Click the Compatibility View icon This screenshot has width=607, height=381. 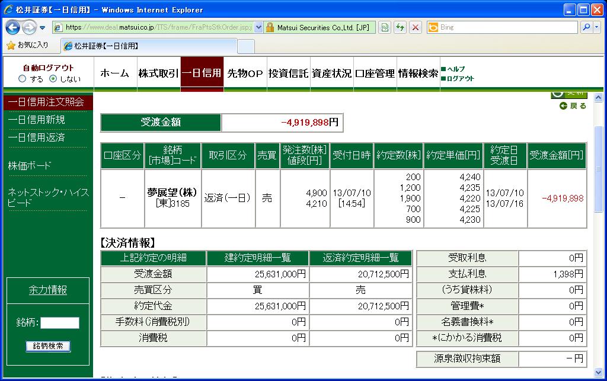(385, 27)
